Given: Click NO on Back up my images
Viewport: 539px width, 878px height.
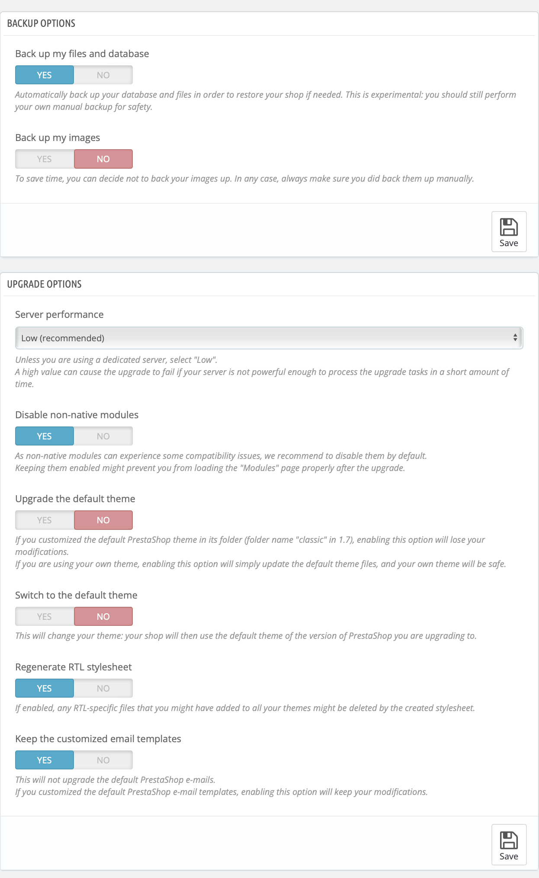Looking at the screenshot, I should [103, 159].
